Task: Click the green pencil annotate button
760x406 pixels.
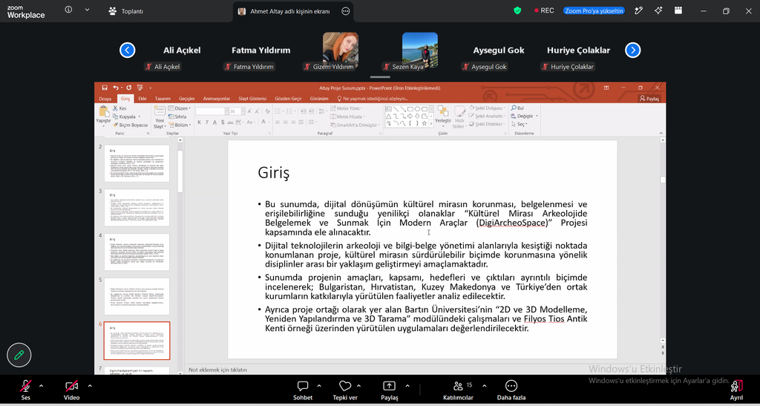Action: point(19,355)
